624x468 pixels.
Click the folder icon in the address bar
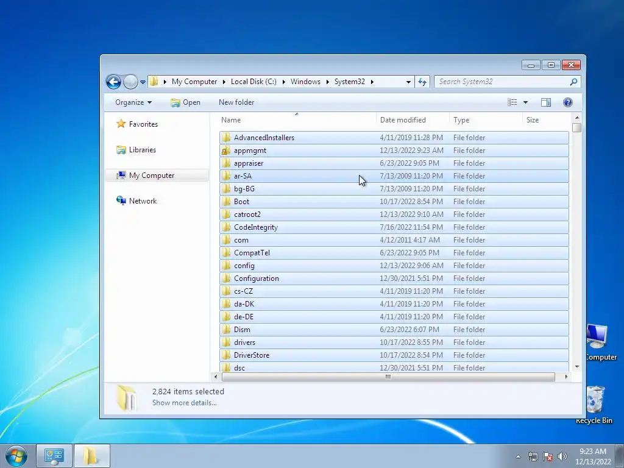154,82
